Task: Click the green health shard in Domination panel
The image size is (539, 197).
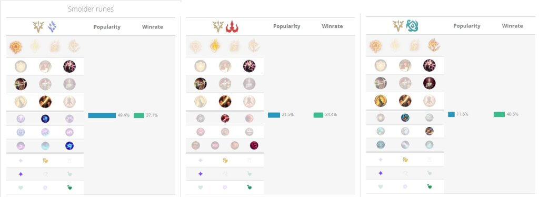Action: [249, 188]
